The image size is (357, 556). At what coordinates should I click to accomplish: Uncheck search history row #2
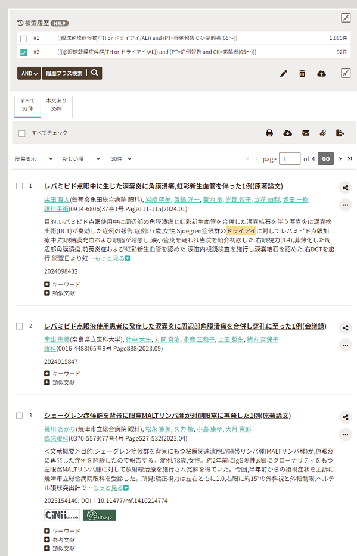23,52
